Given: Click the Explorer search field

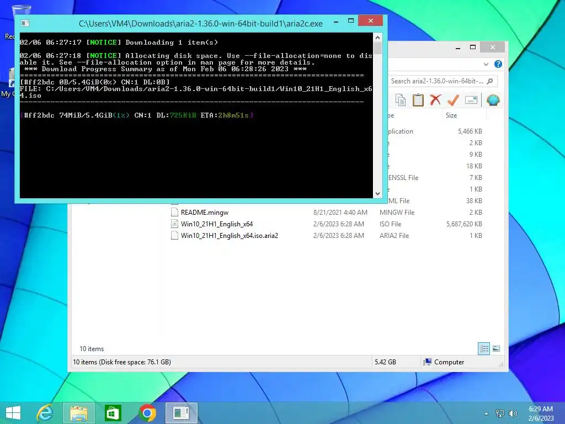Looking at the screenshot, I should [x=442, y=81].
